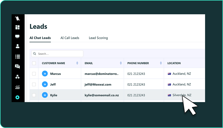Click the phone logo icon in sidebar

click(x=18, y=19)
